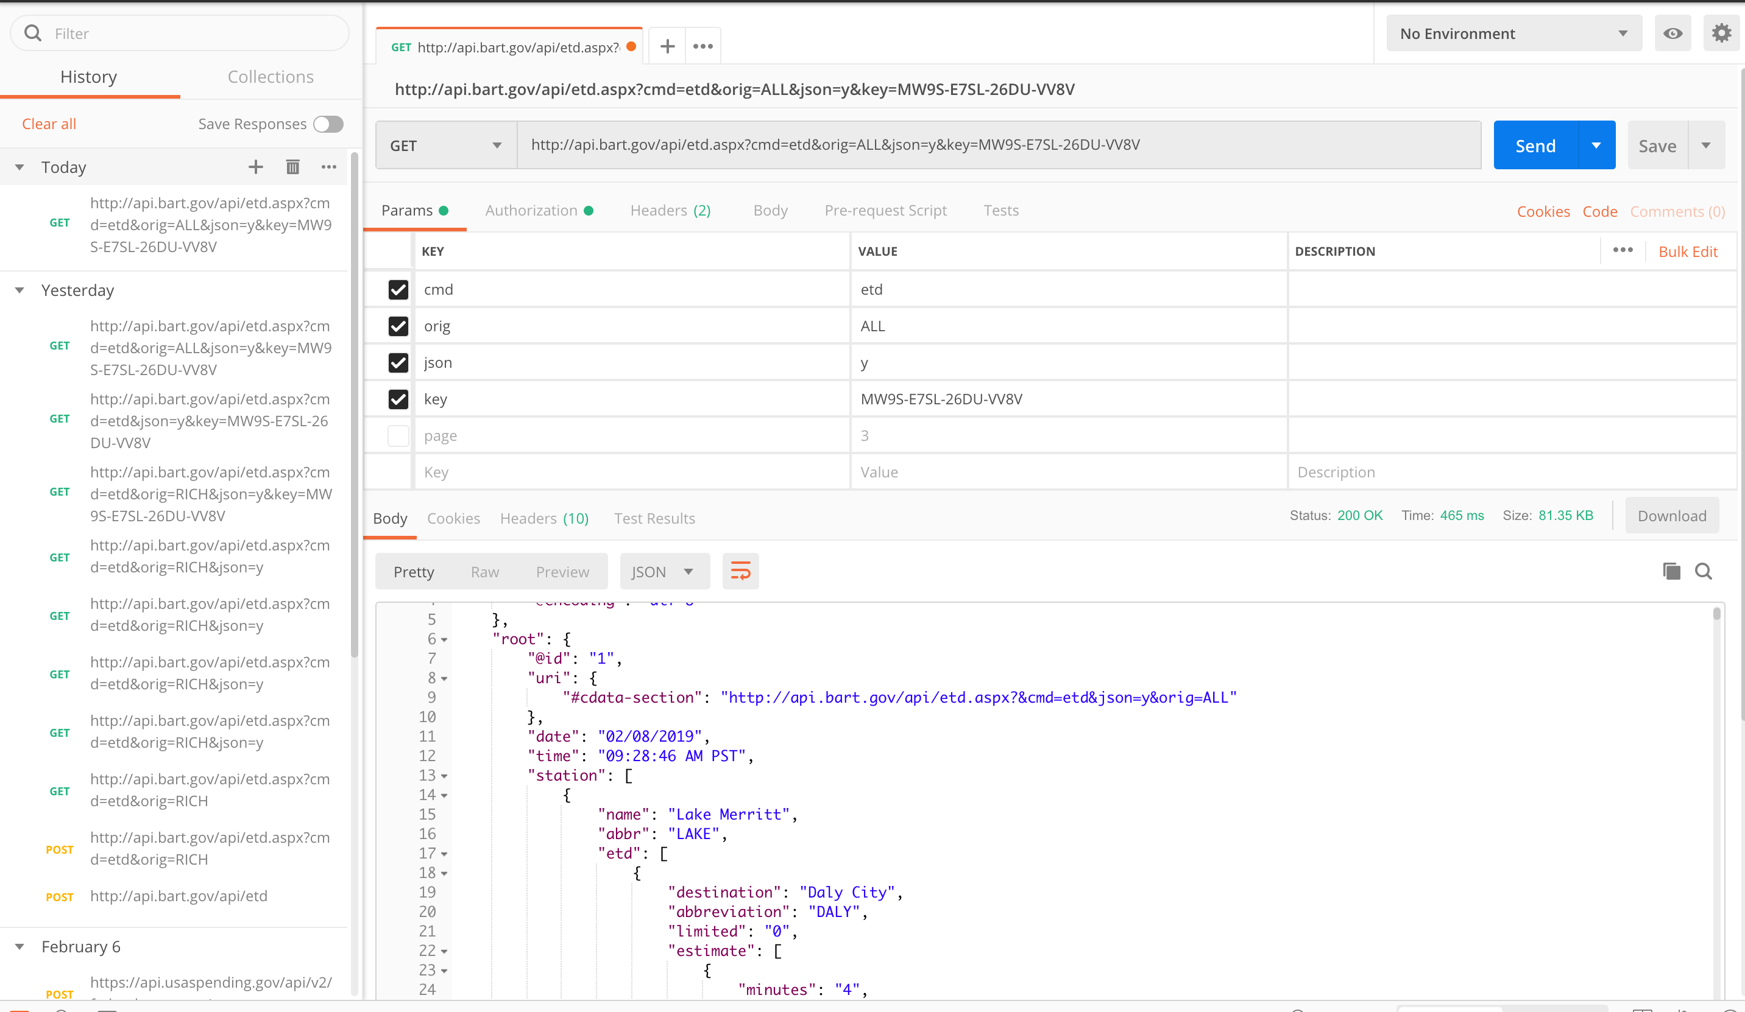Image resolution: width=1745 pixels, height=1012 pixels.
Task: Toggle text wrapping in the response viewer
Action: click(x=740, y=571)
